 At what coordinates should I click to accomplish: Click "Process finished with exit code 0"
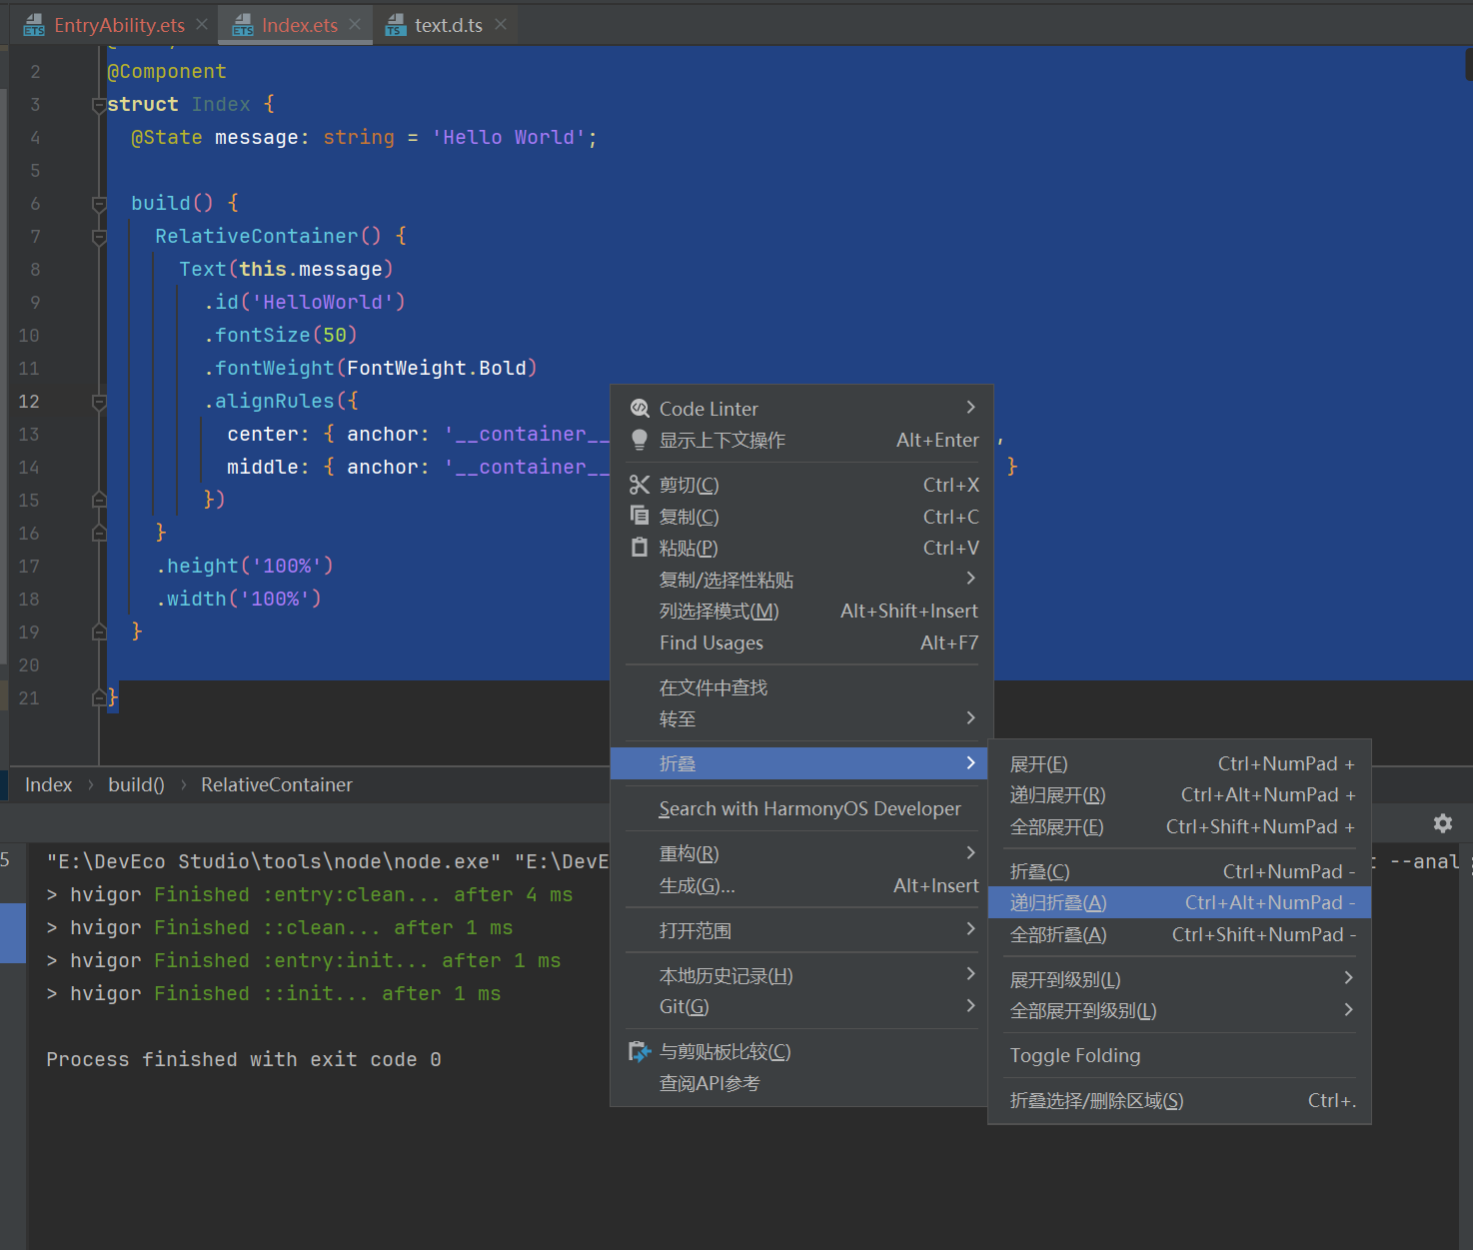pos(244,1059)
